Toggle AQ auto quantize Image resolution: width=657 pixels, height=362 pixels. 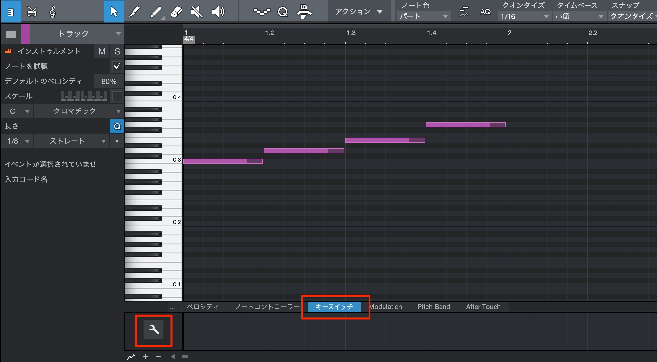(485, 12)
